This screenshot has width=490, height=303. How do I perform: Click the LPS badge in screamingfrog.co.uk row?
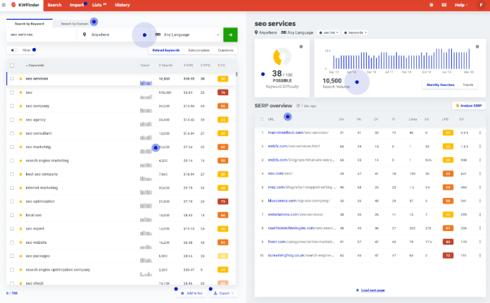click(448, 256)
